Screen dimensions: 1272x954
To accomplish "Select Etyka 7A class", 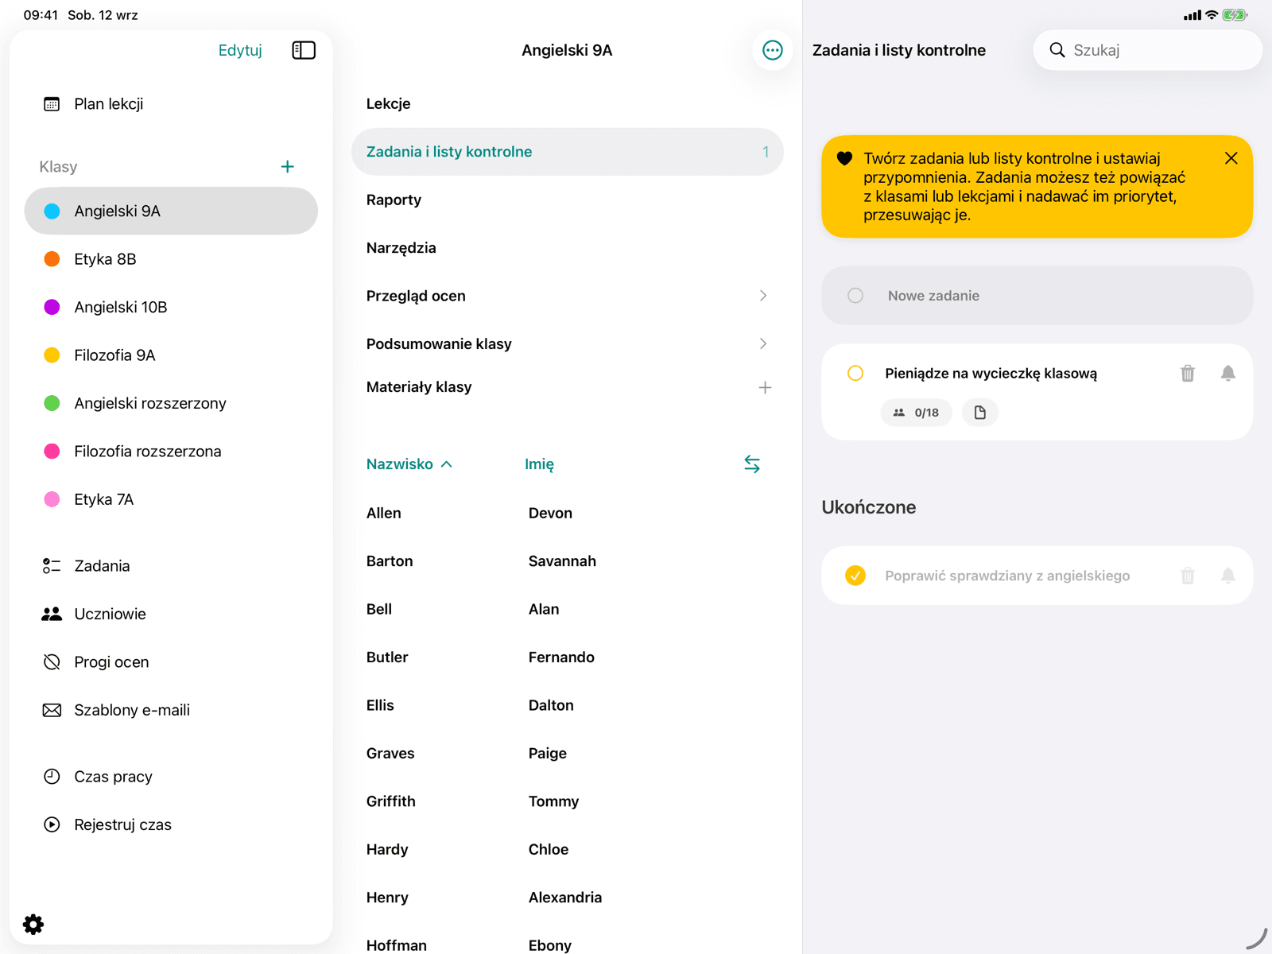I will click(171, 499).
